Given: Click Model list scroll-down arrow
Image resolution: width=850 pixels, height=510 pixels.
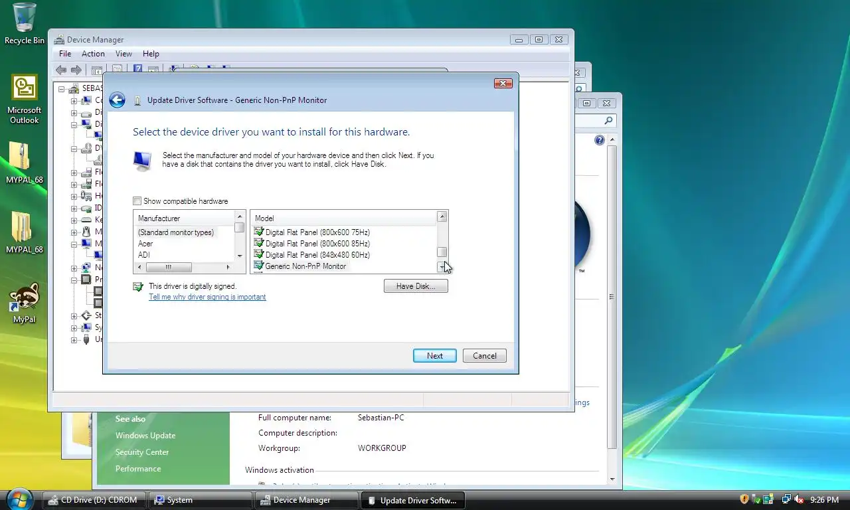Looking at the screenshot, I should [442, 267].
